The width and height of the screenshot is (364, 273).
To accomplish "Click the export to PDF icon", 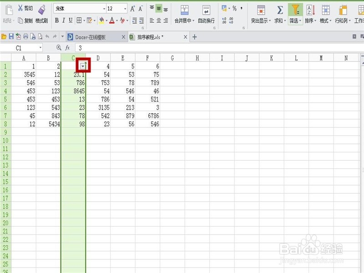I will coord(18,36).
